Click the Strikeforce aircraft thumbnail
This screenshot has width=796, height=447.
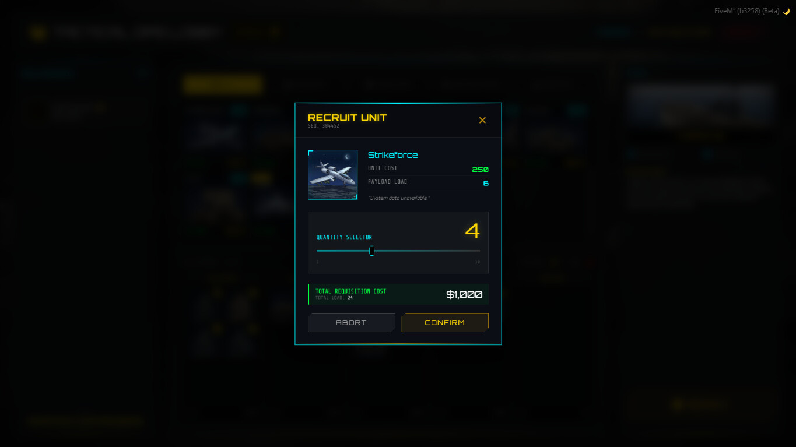coord(332,175)
